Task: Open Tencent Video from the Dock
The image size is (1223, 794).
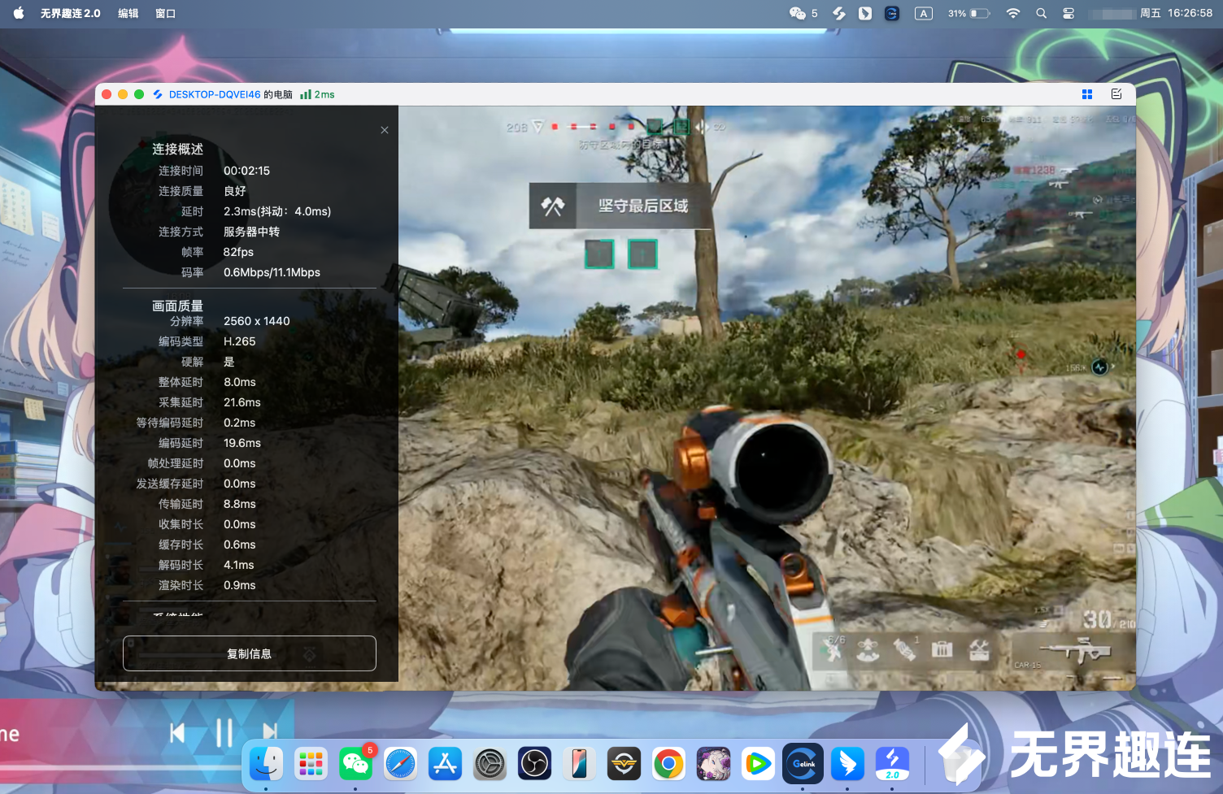Action: 759,764
